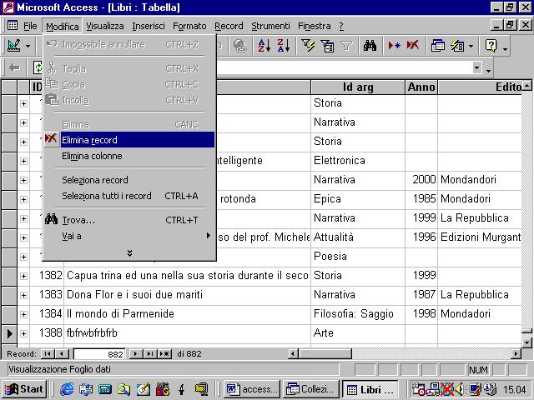Viewport: 534px width, 400px height.
Task: Click the Help question mark icon
Action: (x=491, y=46)
